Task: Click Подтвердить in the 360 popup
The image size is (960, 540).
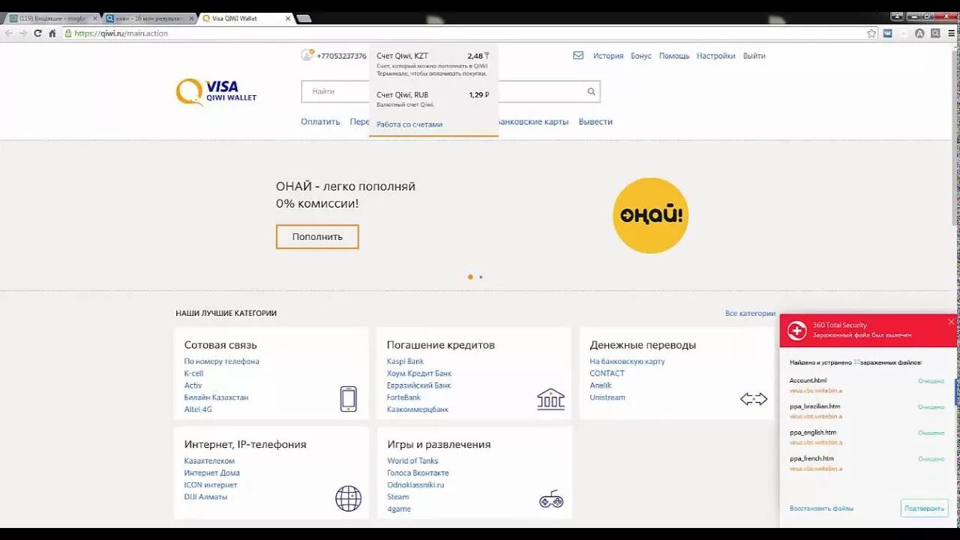Action: click(x=925, y=508)
